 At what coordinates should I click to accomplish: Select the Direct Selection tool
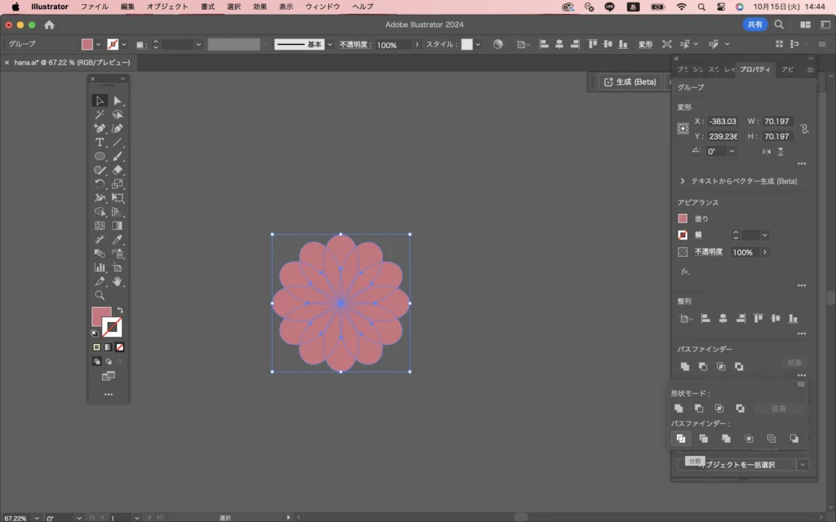pyautogui.click(x=118, y=101)
